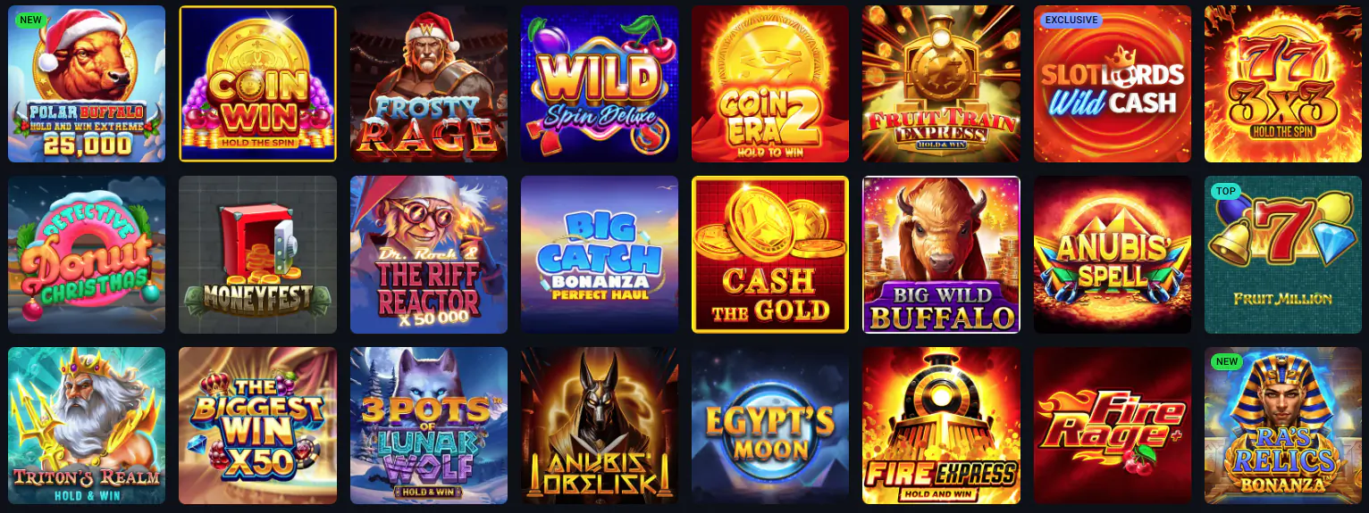Launch Triton's Realm Hold & Win
This screenshot has height=513, width=1369.
87,426
